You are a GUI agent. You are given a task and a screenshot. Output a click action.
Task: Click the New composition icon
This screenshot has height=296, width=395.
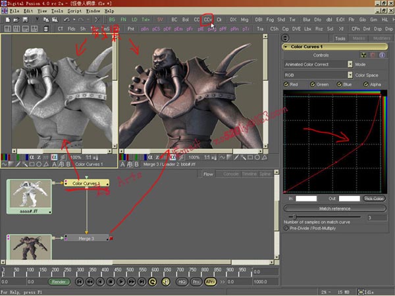[x=7, y=20]
